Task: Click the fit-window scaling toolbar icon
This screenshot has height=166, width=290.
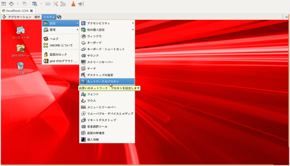Action: click(12, 4)
